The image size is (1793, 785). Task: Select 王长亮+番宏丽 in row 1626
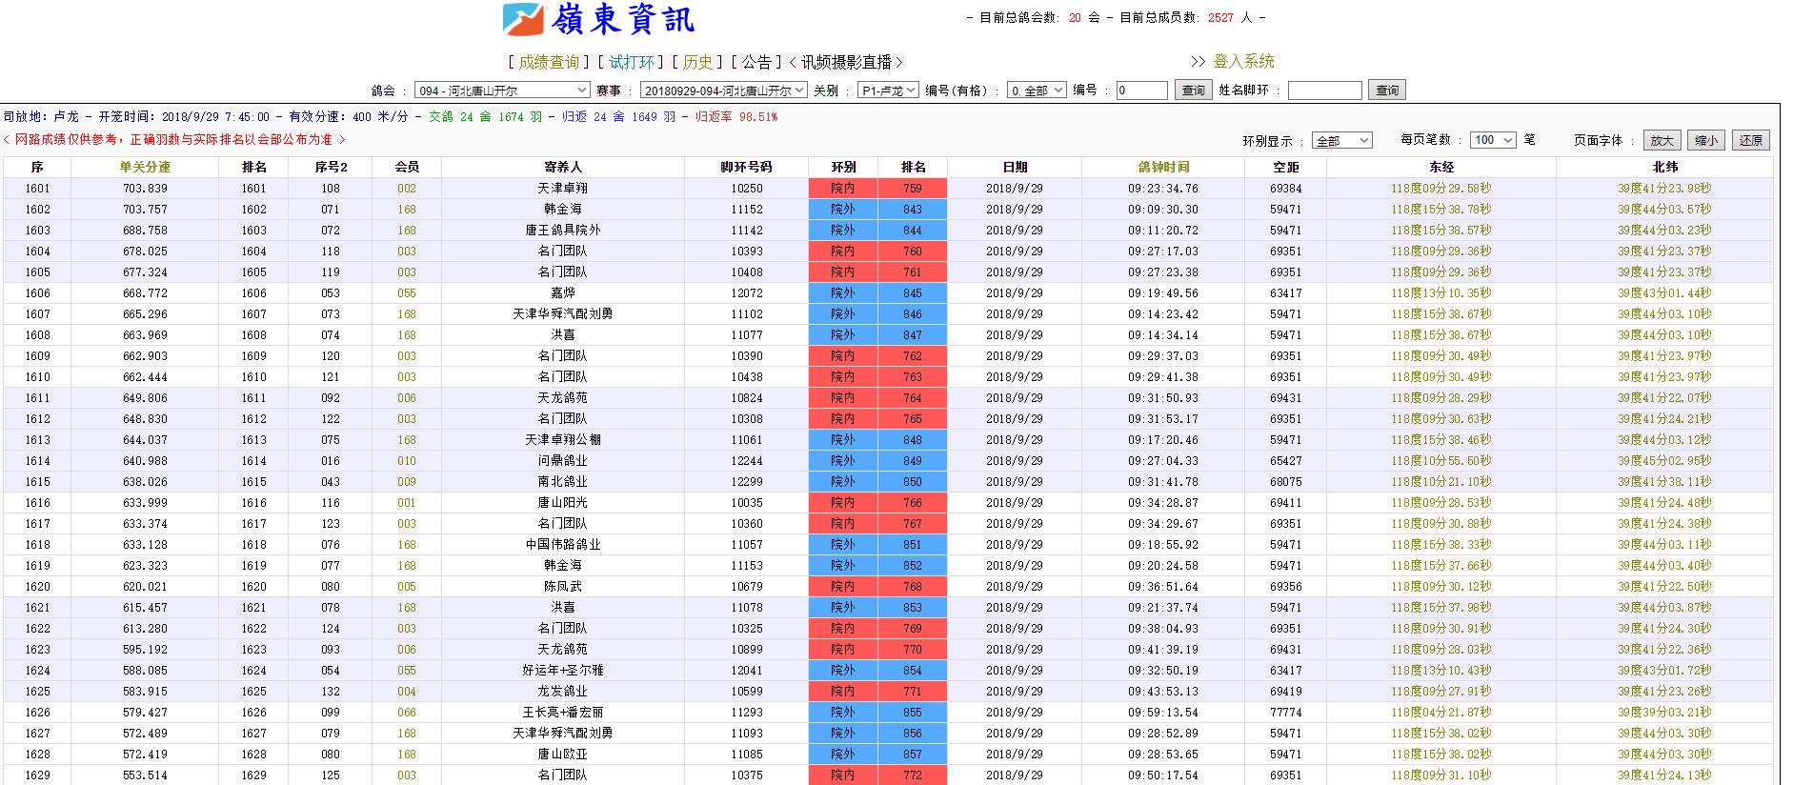[563, 713]
